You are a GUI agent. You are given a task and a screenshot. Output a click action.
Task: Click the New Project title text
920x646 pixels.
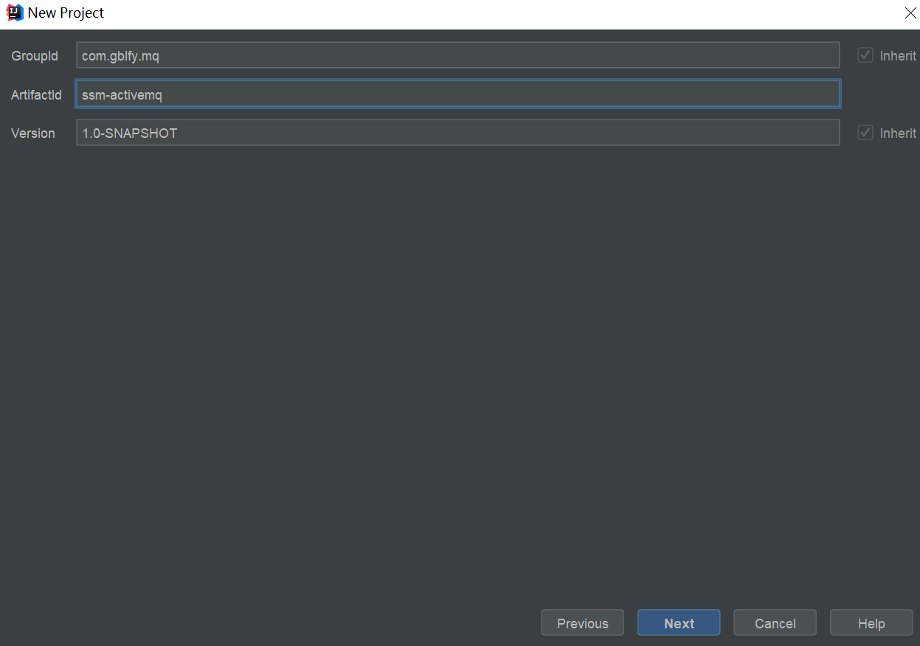[x=66, y=13]
